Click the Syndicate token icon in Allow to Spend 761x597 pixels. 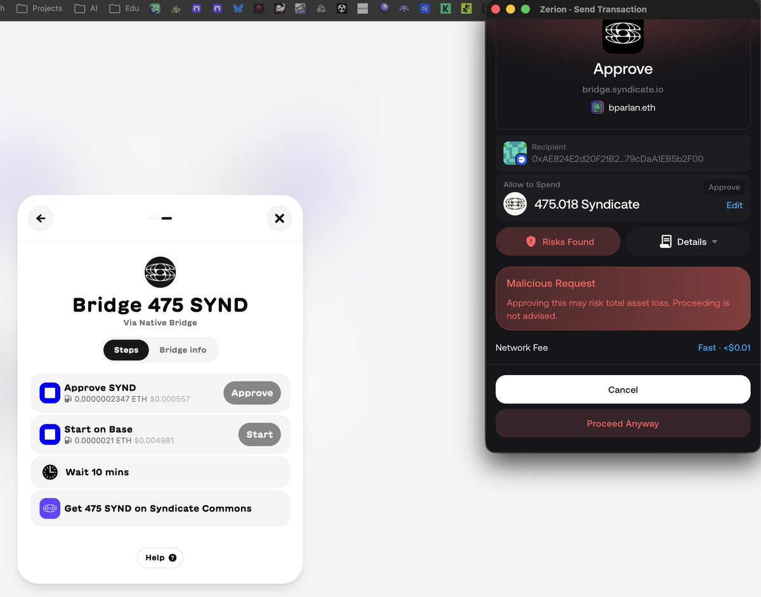point(515,204)
